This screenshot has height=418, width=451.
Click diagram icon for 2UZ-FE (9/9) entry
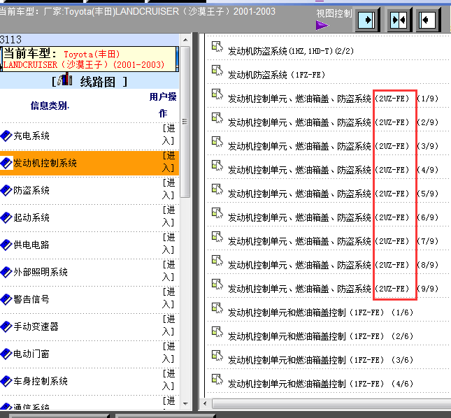point(217,284)
